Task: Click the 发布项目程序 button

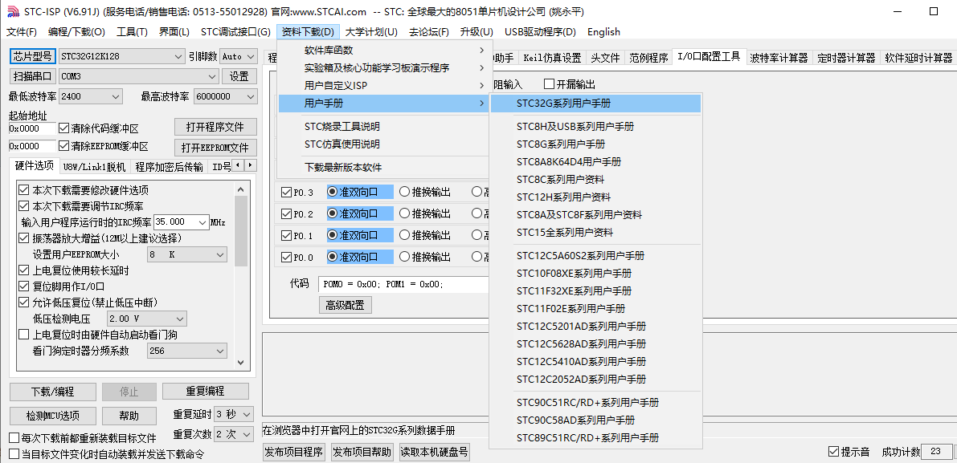Action: 293,452
